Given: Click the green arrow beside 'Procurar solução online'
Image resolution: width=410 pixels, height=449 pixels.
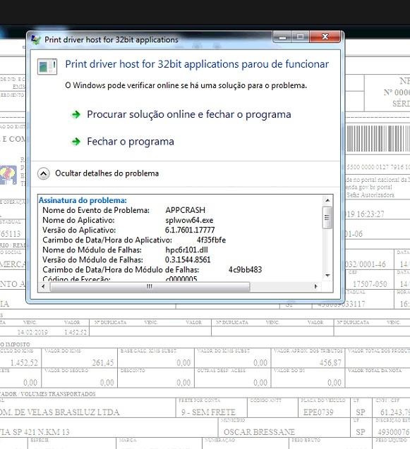Looking at the screenshot, I should click(76, 114).
